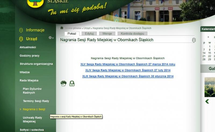Expand the Informacje sidebar section

pyautogui.click(x=35, y=30)
